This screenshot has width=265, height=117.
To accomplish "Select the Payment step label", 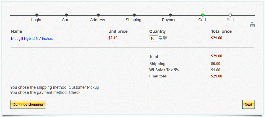I will [x=170, y=20].
